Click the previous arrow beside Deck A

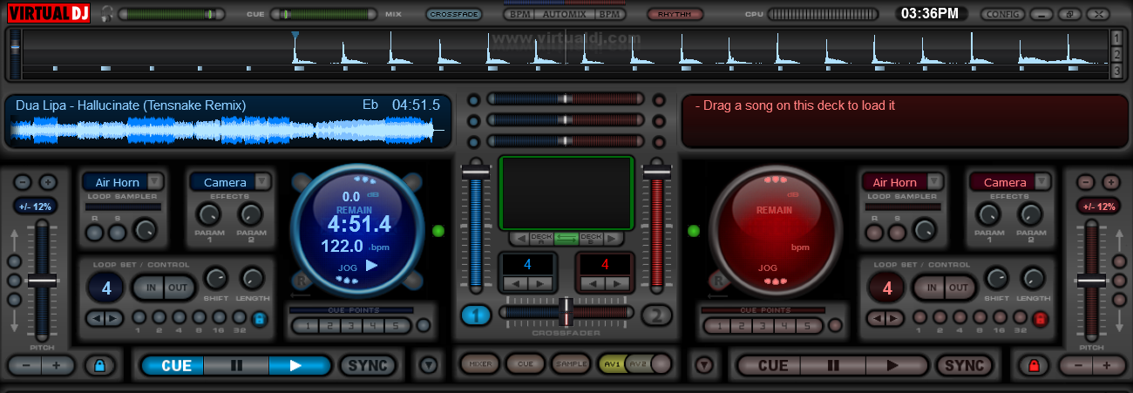(519, 239)
